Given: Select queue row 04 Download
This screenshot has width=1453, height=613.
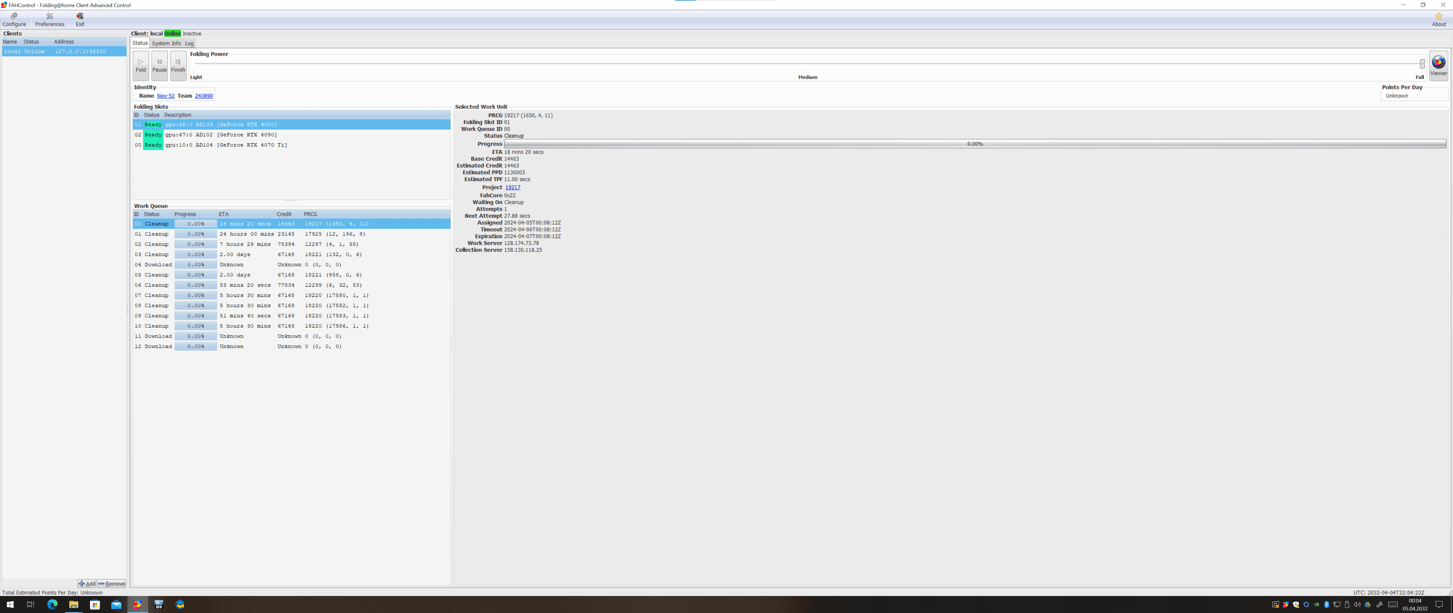Looking at the screenshot, I should pyautogui.click(x=292, y=264).
